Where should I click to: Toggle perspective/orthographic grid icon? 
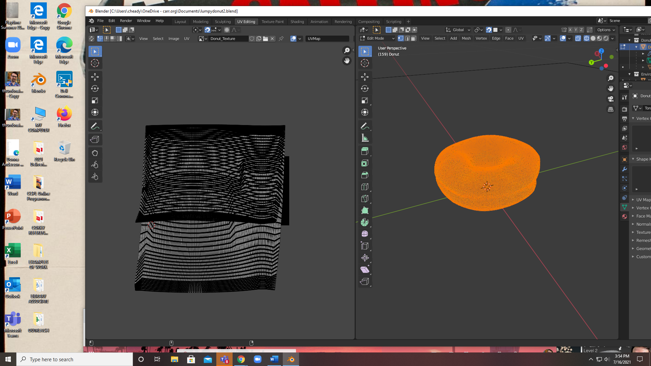point(611,109)
